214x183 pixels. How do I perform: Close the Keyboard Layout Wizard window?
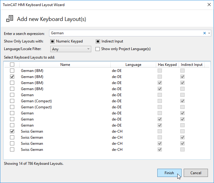click(x=209, y=5)
